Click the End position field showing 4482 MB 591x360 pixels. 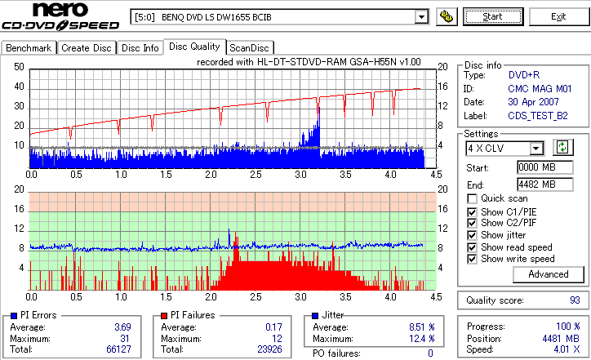click(545, 184)
